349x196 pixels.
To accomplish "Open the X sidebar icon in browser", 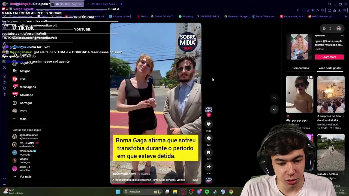I will 4,67.
